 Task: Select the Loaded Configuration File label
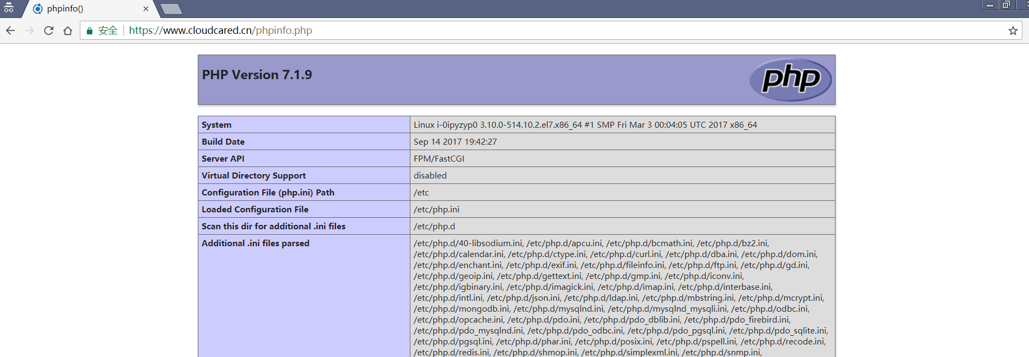coord(255,210)
